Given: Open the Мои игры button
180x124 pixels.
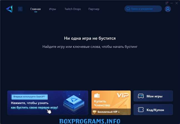Looking at the screenshot, I should pyautogui.click(x=153, y=96).
